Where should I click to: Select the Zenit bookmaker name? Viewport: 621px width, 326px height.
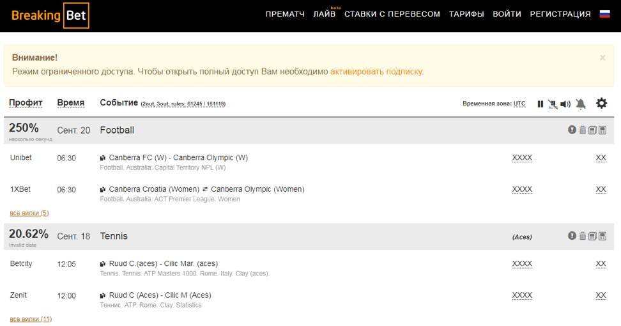[19, 295]
